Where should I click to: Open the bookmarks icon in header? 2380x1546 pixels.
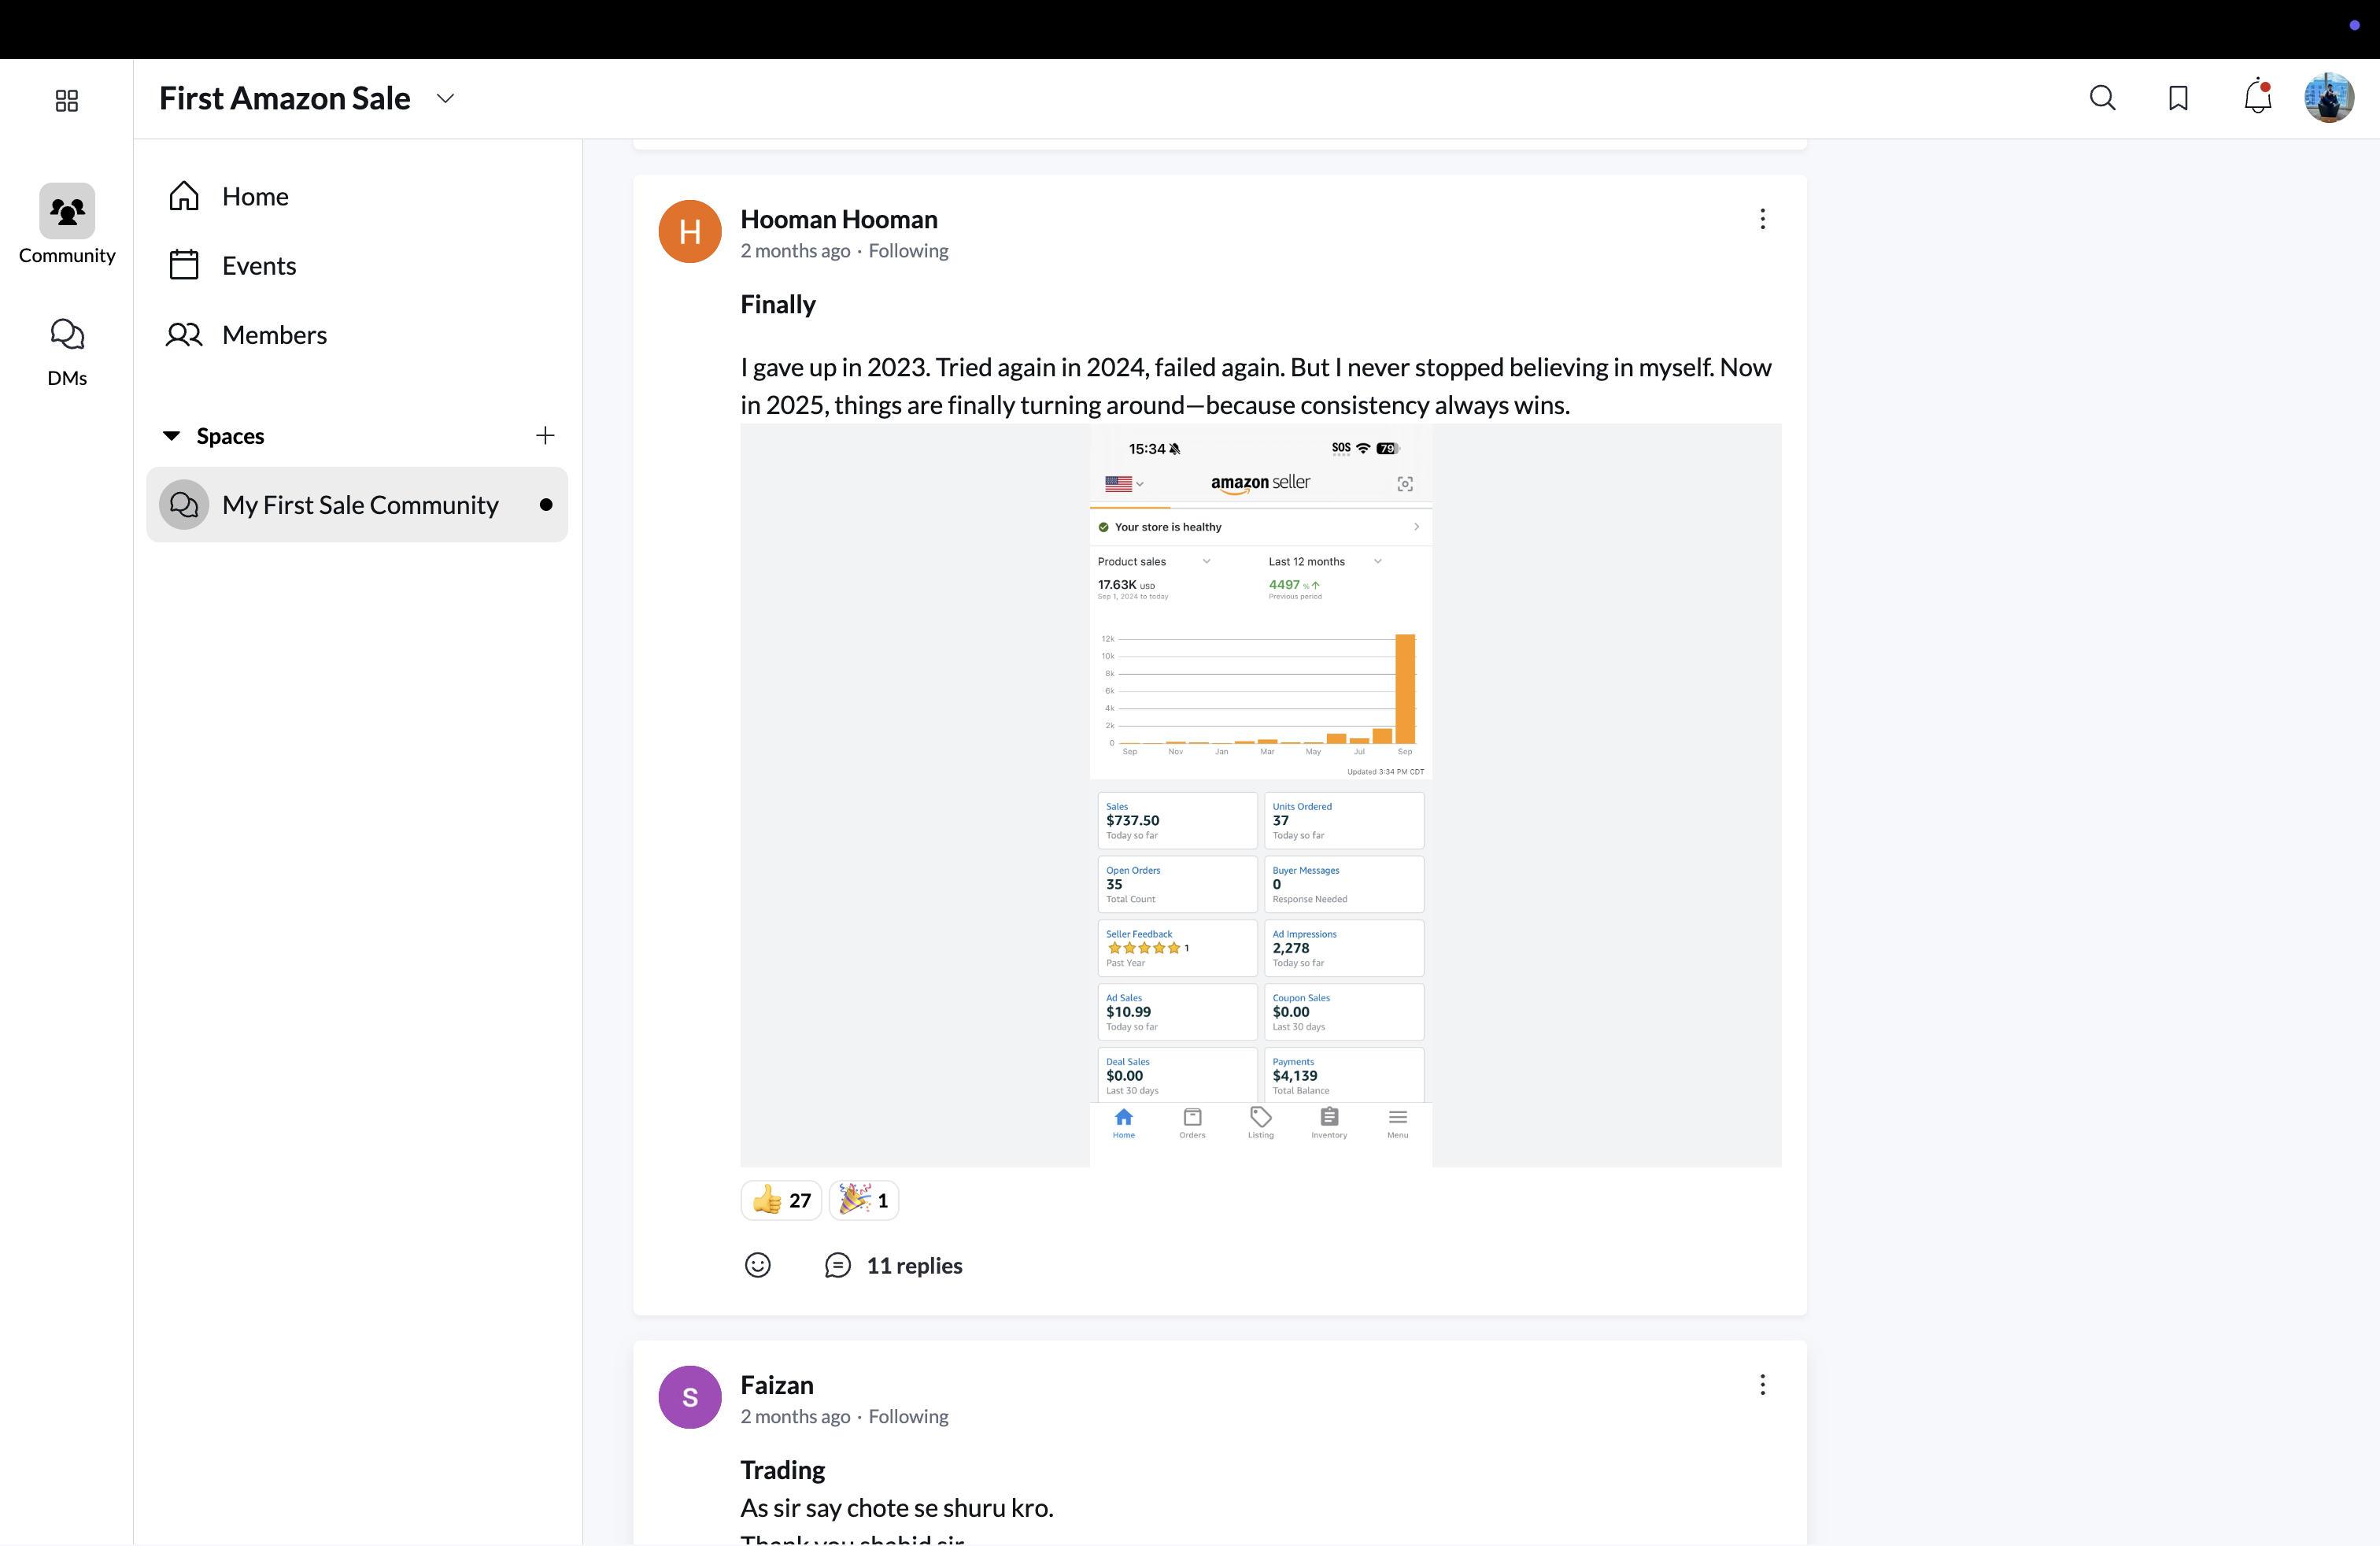[x=2178, y=98]
